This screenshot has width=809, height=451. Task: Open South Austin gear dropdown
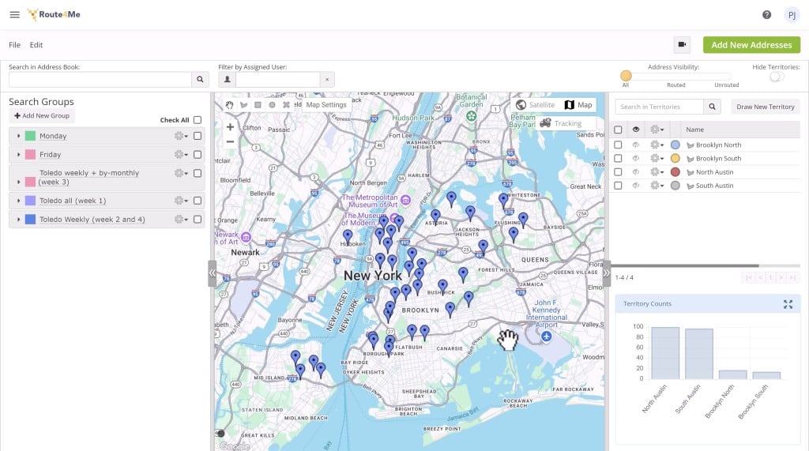click(657, 186)
